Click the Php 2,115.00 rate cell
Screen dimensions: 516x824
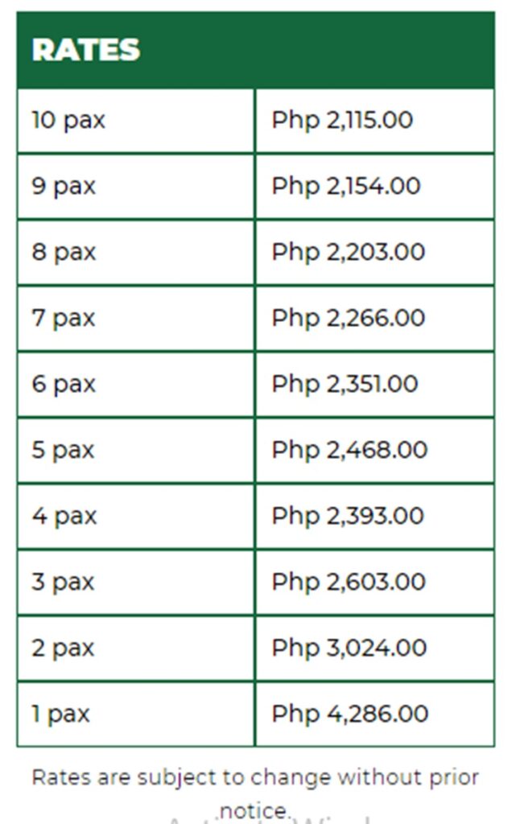coord(342,121)
